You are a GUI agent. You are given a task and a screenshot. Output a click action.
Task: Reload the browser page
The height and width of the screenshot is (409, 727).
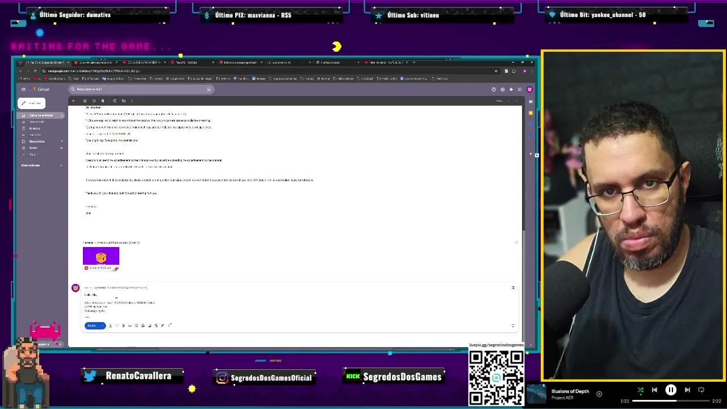(35, 71)
